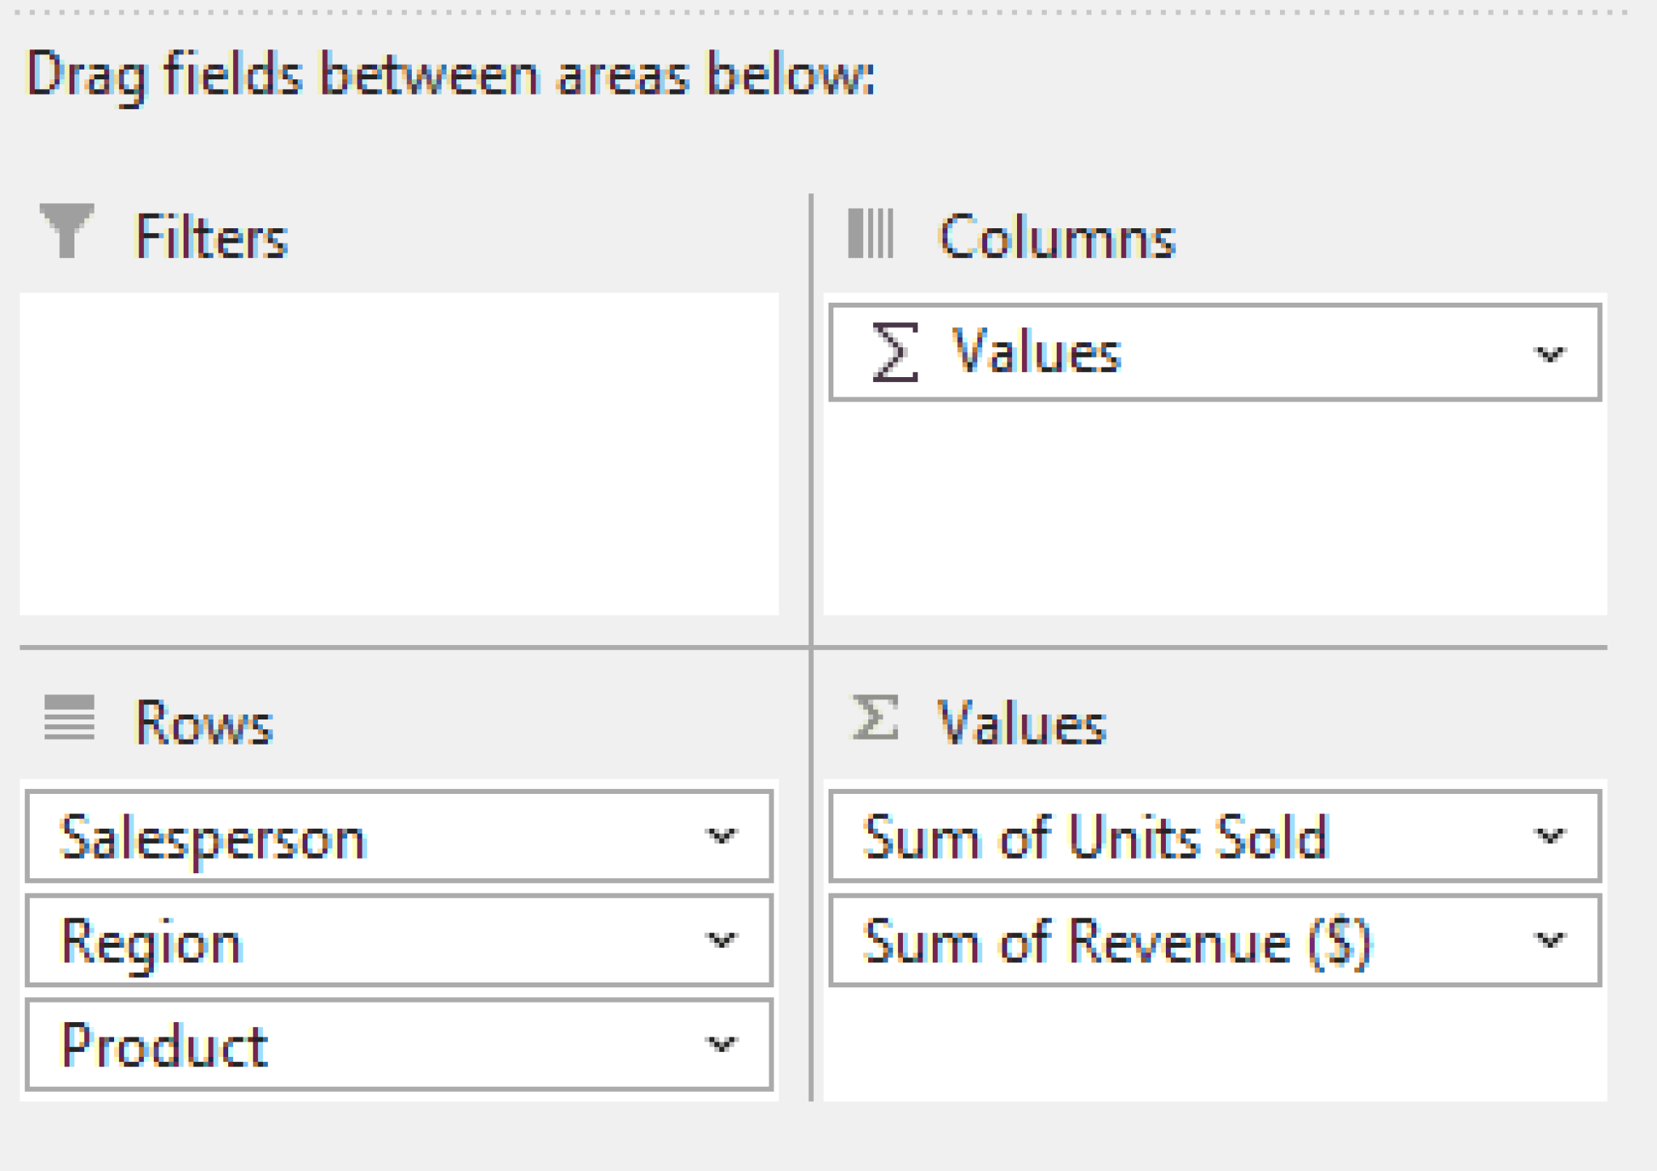Viewport: 1657px width, 1171px height.
Task: Open the Salesperson field dropdown
Action: click(721, 838)
